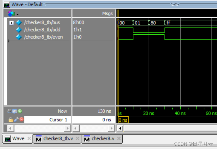Image resolution: width=217 pixels, height=149 pixels.
Task: Click the Wave window title icon
Action: coord(7,5)
